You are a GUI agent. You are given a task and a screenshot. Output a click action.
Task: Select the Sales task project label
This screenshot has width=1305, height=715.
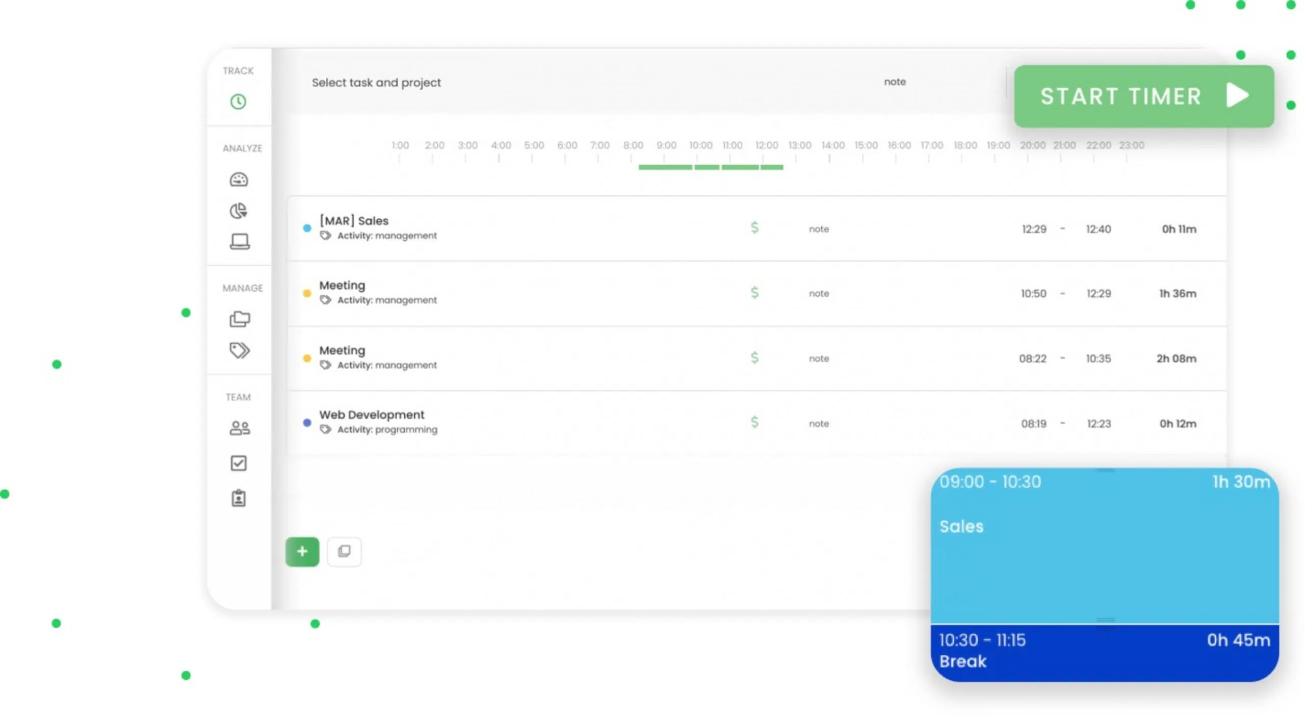point(352,220)
